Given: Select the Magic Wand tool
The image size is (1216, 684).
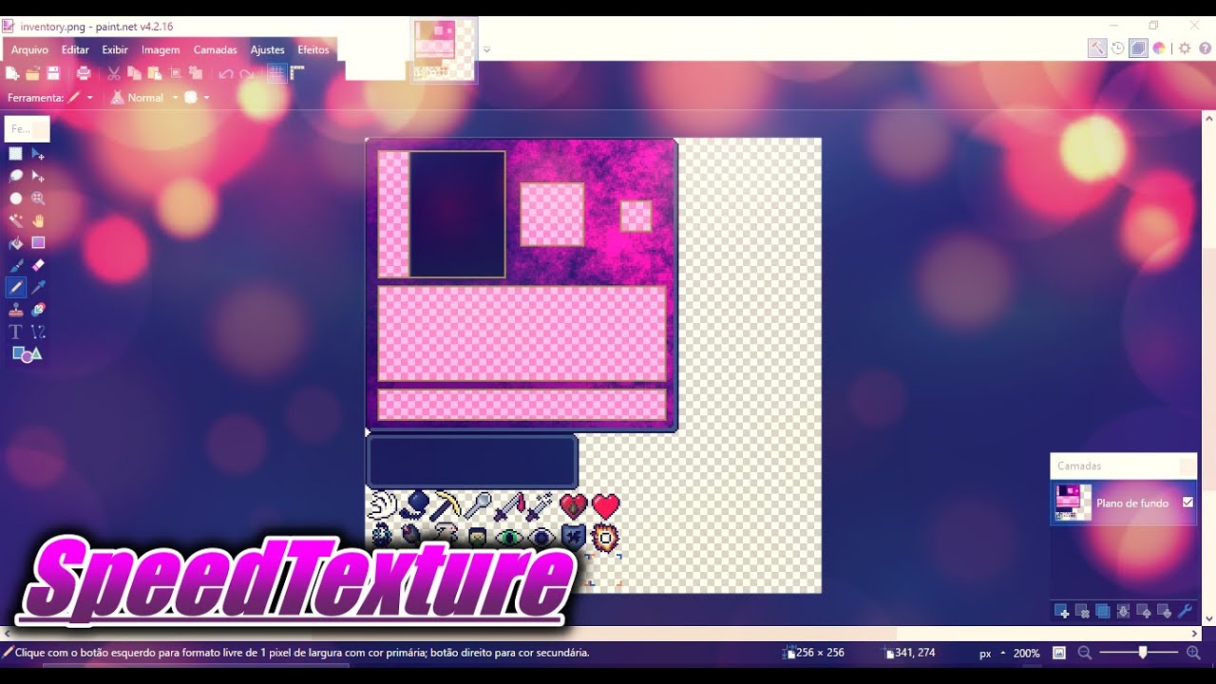Looking at the screenshot, I should coord(16,220).
